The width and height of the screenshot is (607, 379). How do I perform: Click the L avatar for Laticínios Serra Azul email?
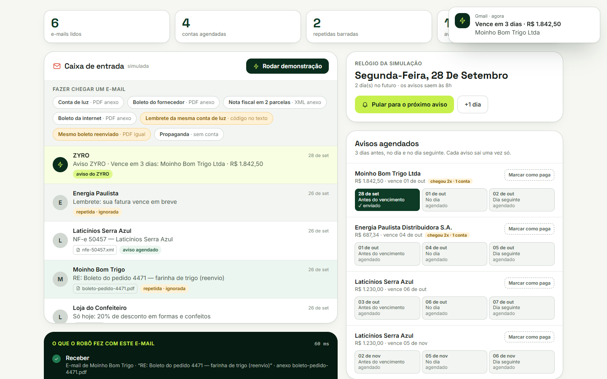[60, 240]
